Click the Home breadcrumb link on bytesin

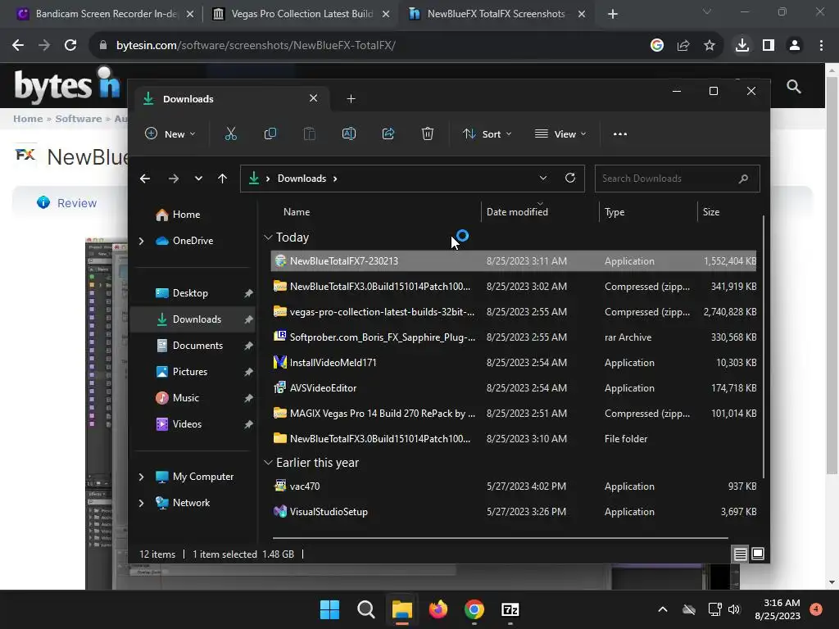point(28,119)
